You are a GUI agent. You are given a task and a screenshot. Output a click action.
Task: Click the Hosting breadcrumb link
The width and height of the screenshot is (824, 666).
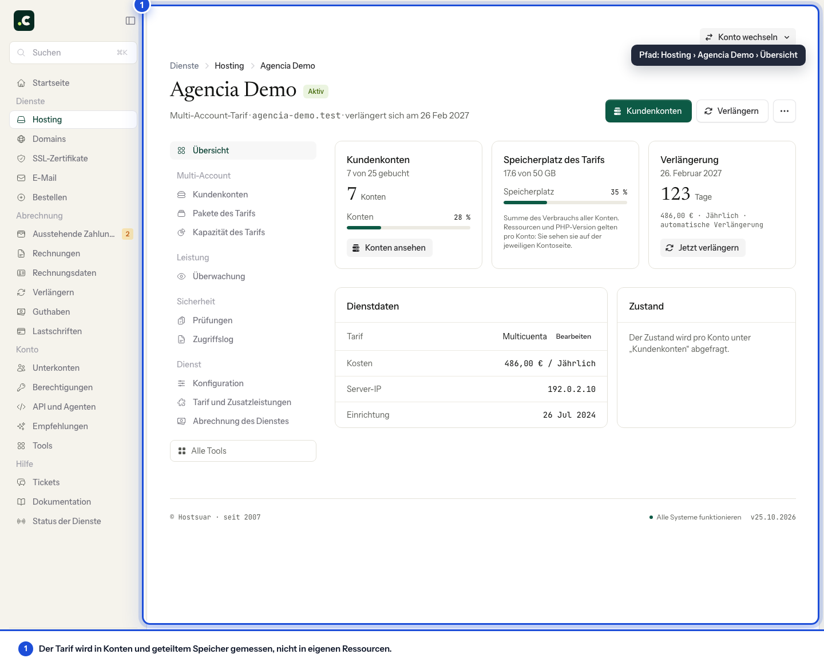[229, 66]
